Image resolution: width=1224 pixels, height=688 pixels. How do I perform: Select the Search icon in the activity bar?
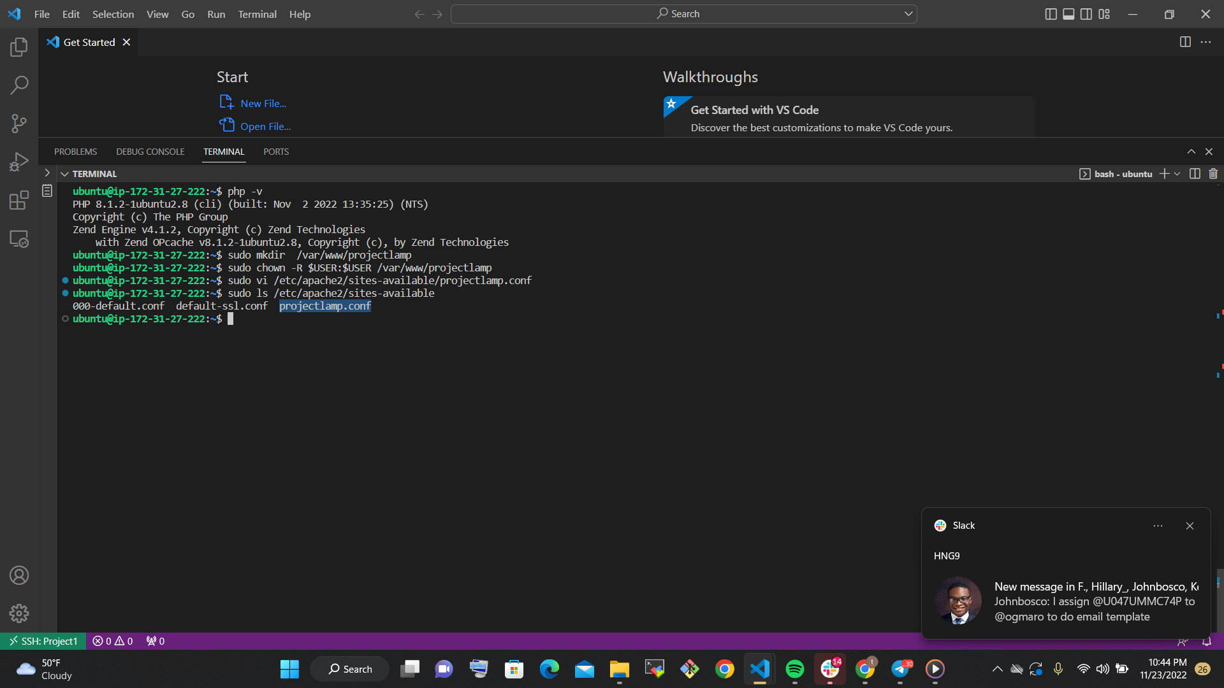coord(18,85)
